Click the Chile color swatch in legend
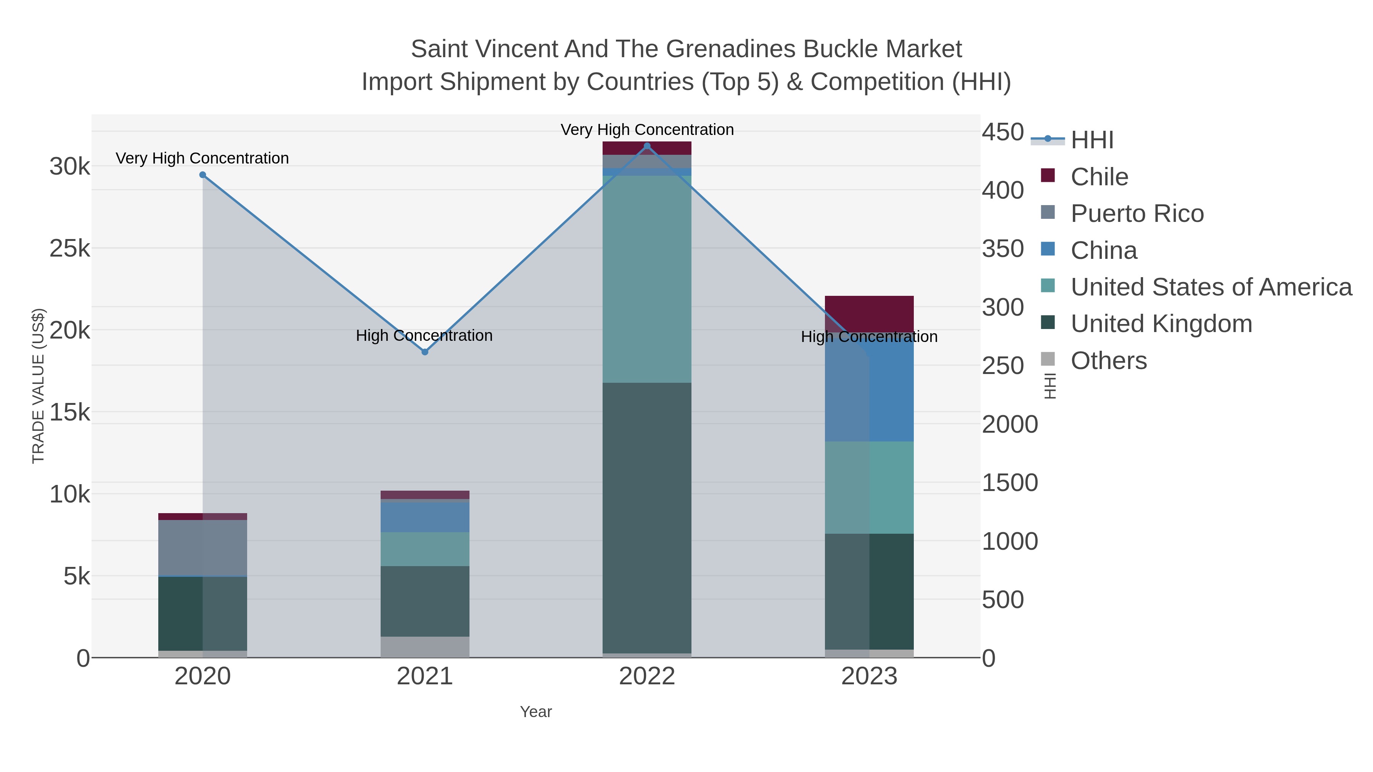This screenshot has height=772, width=1373. point(1048,175)
